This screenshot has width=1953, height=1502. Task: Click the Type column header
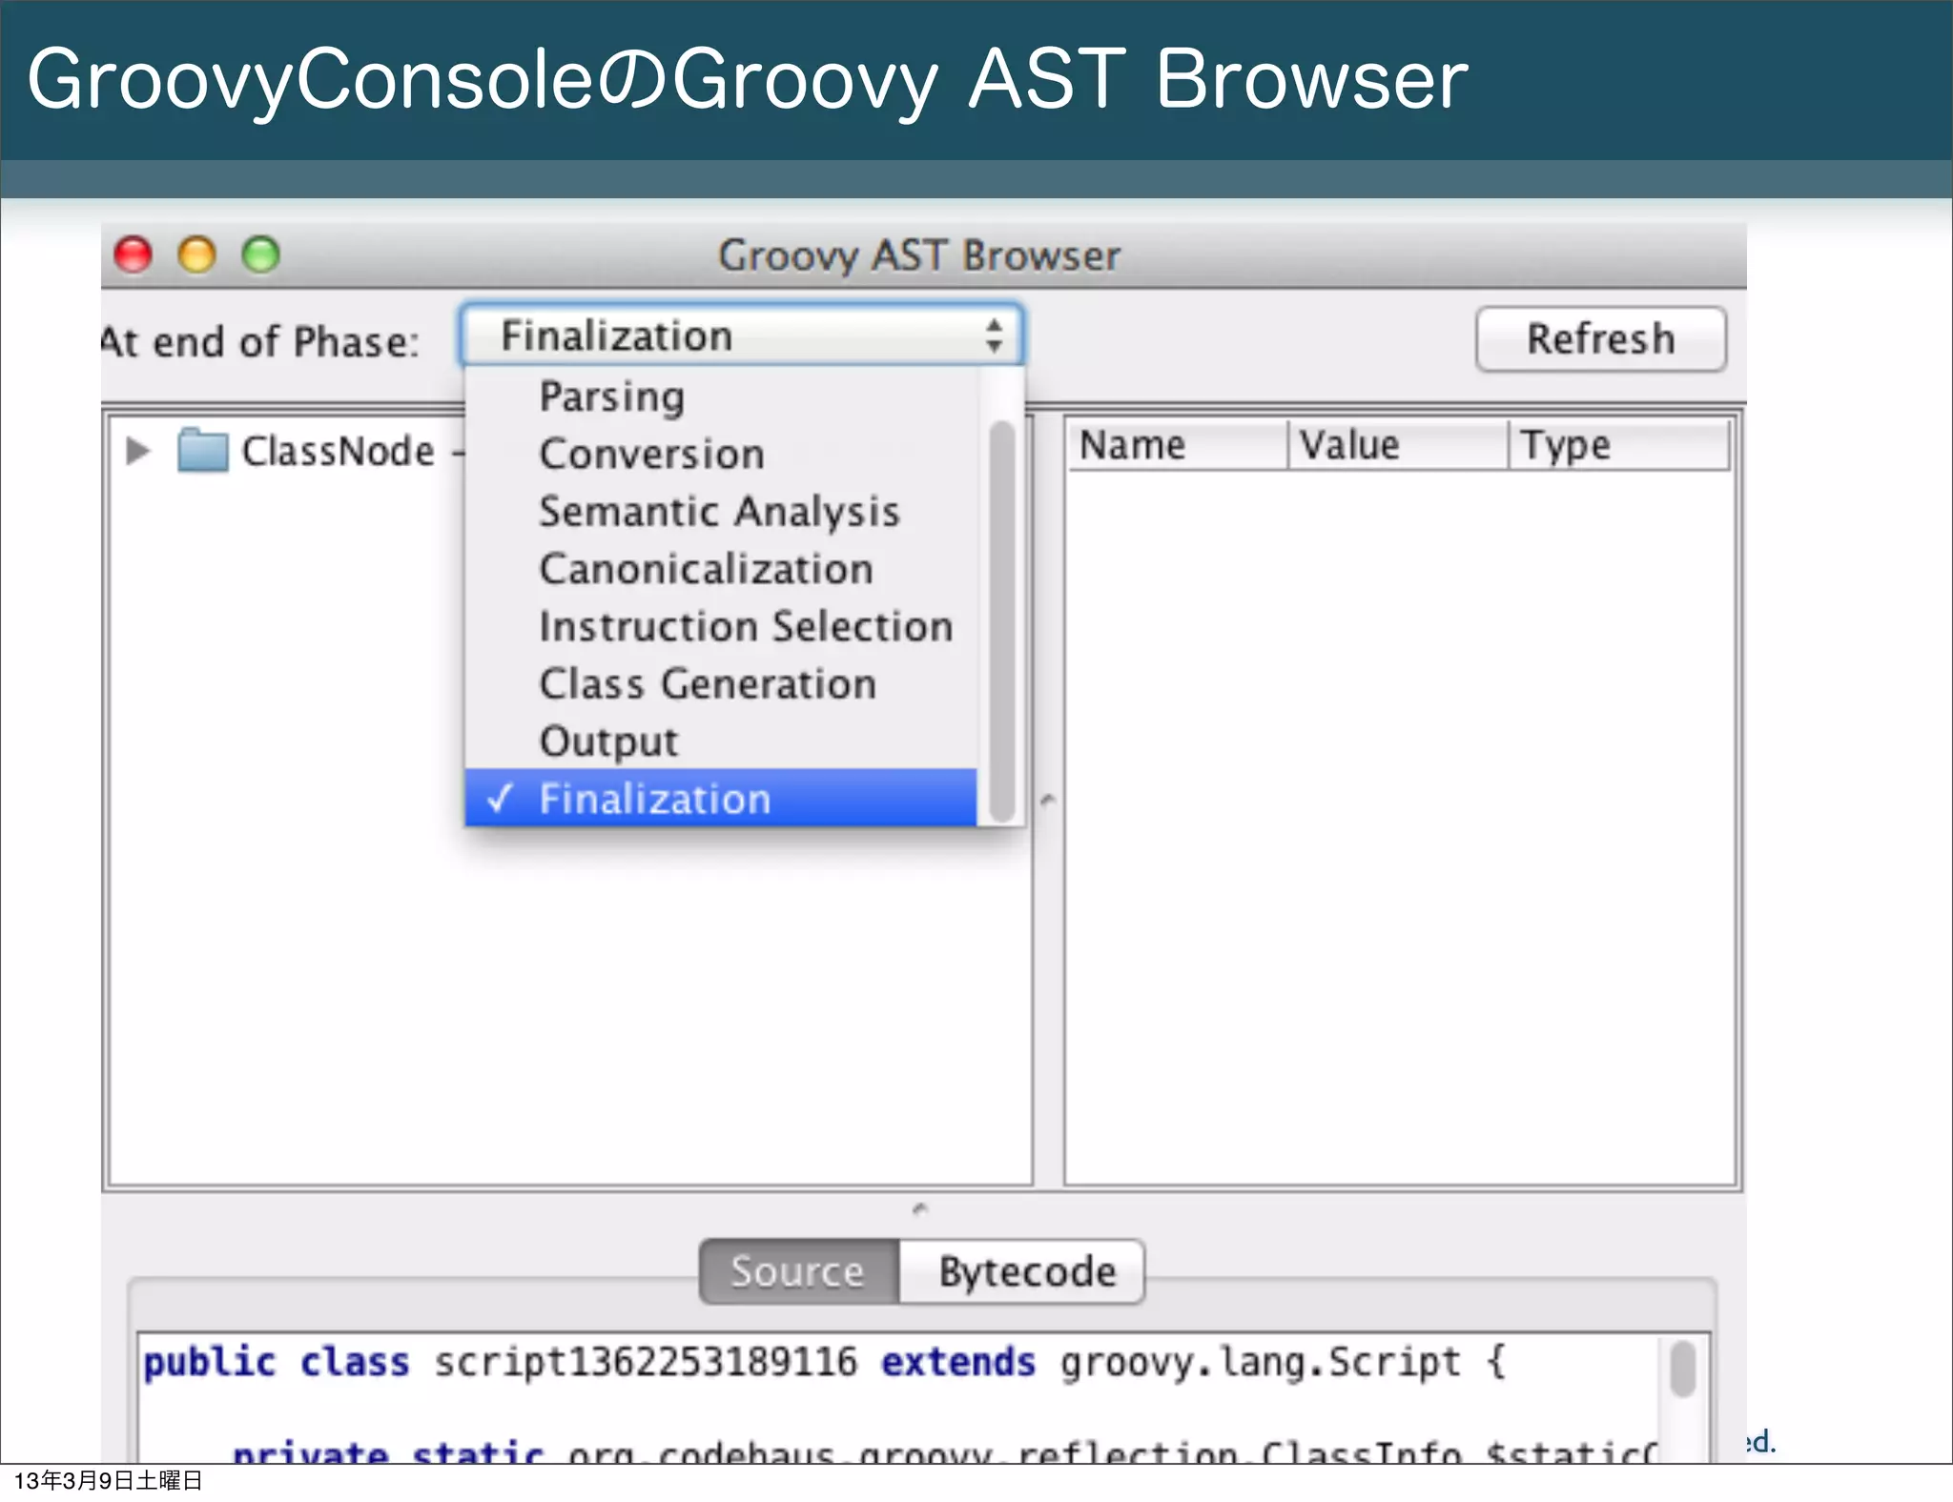[x=1619, y=445]
